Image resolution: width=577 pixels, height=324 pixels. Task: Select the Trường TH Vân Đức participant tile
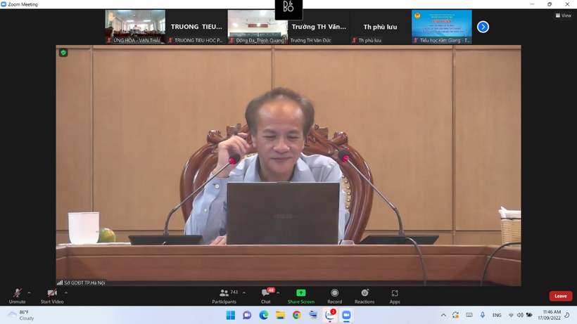pyautogui.click(x=319, y=27)
